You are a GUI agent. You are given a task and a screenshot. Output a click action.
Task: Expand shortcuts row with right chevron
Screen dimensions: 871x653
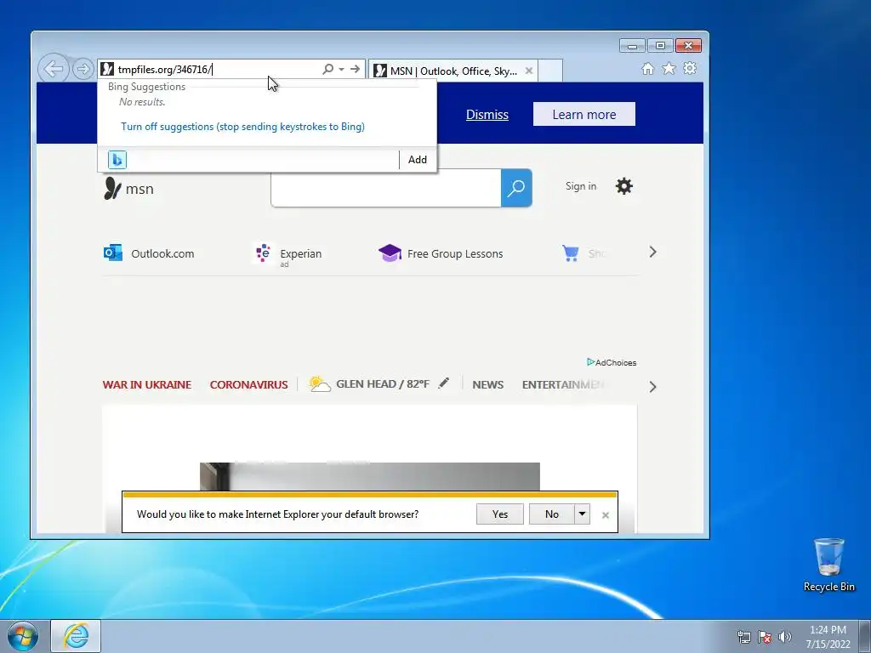[652, 252]
